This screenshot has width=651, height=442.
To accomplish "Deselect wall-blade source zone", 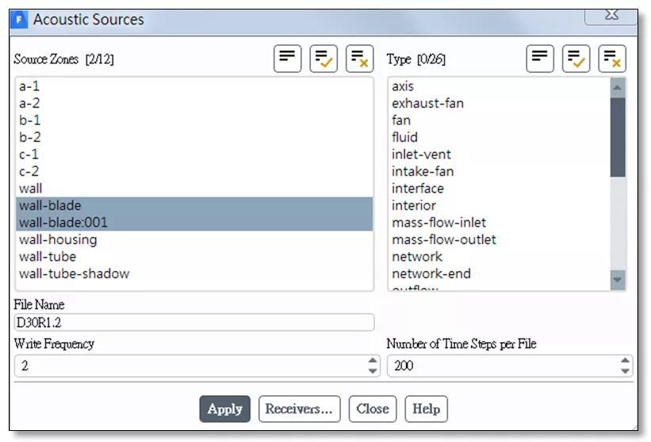I will point(50,205).
